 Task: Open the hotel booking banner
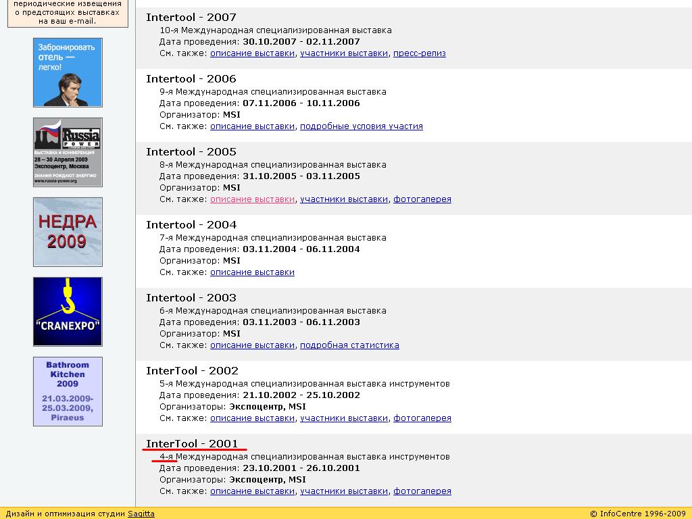point(68,72)
